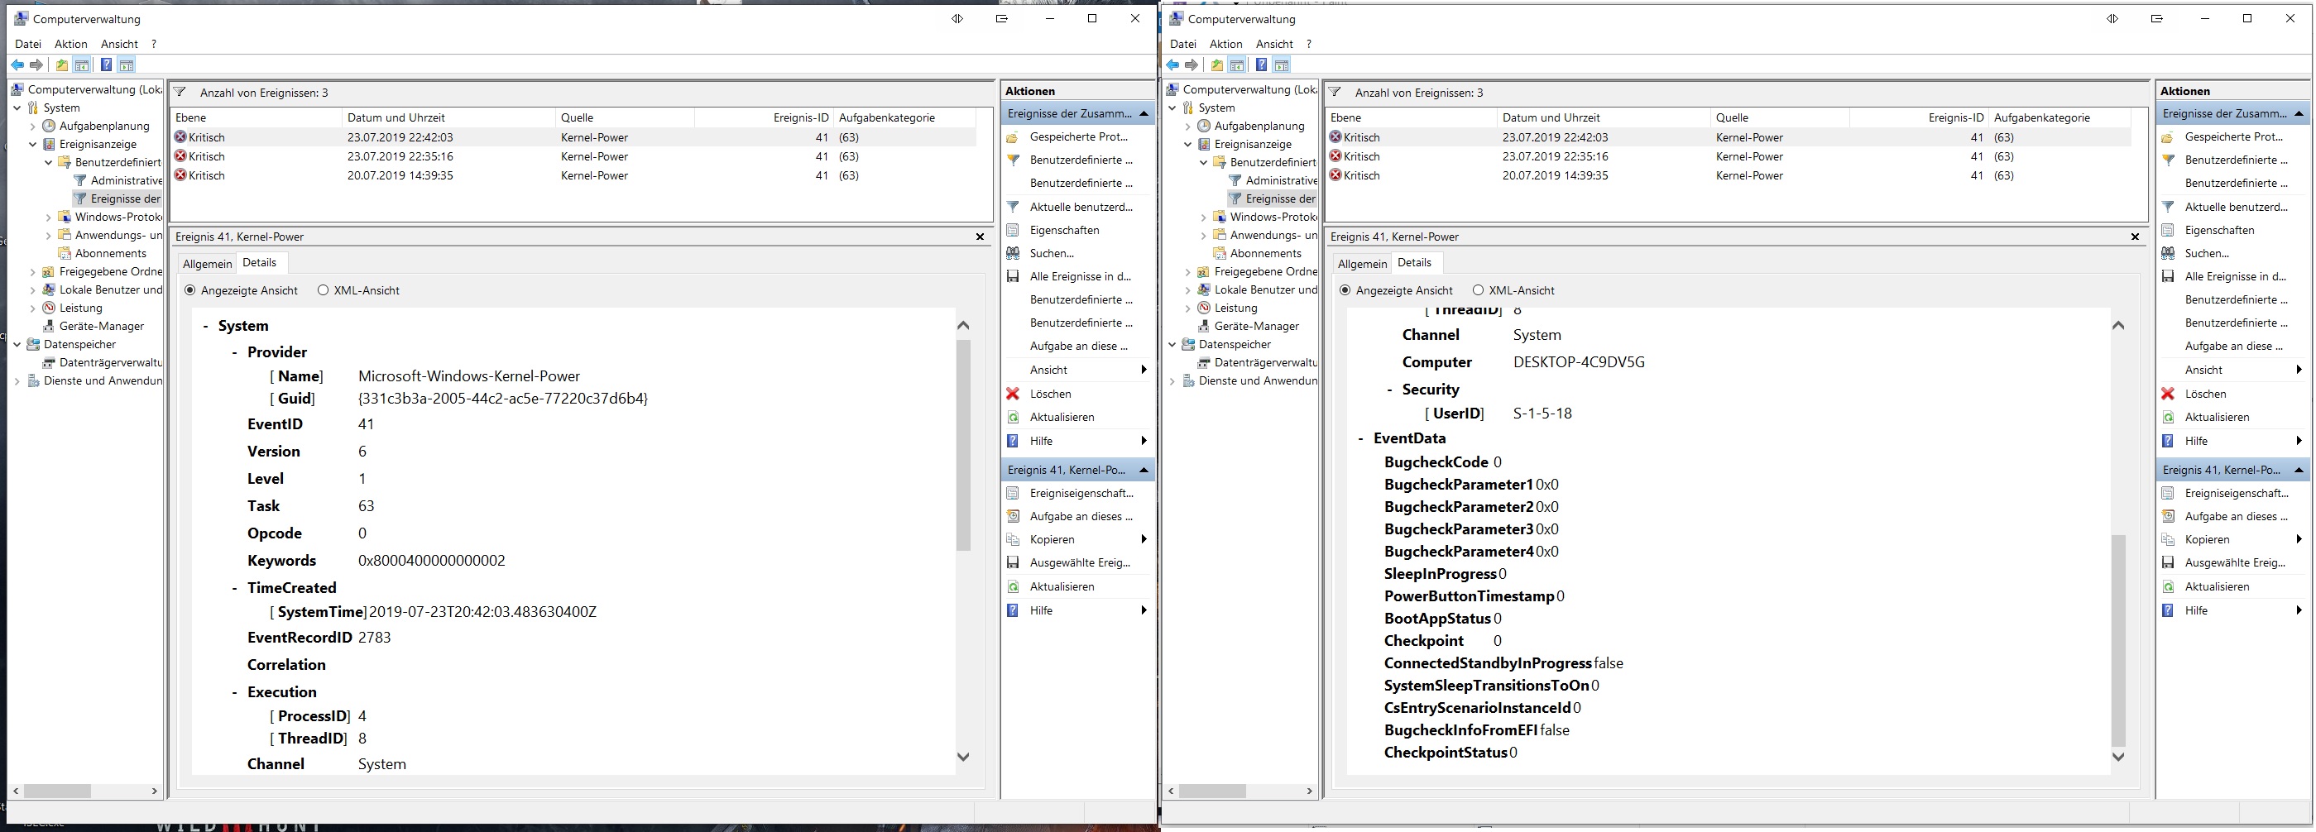
Task: Click the Geräte-Manager icon in left window tree
Action: (50, 326)
